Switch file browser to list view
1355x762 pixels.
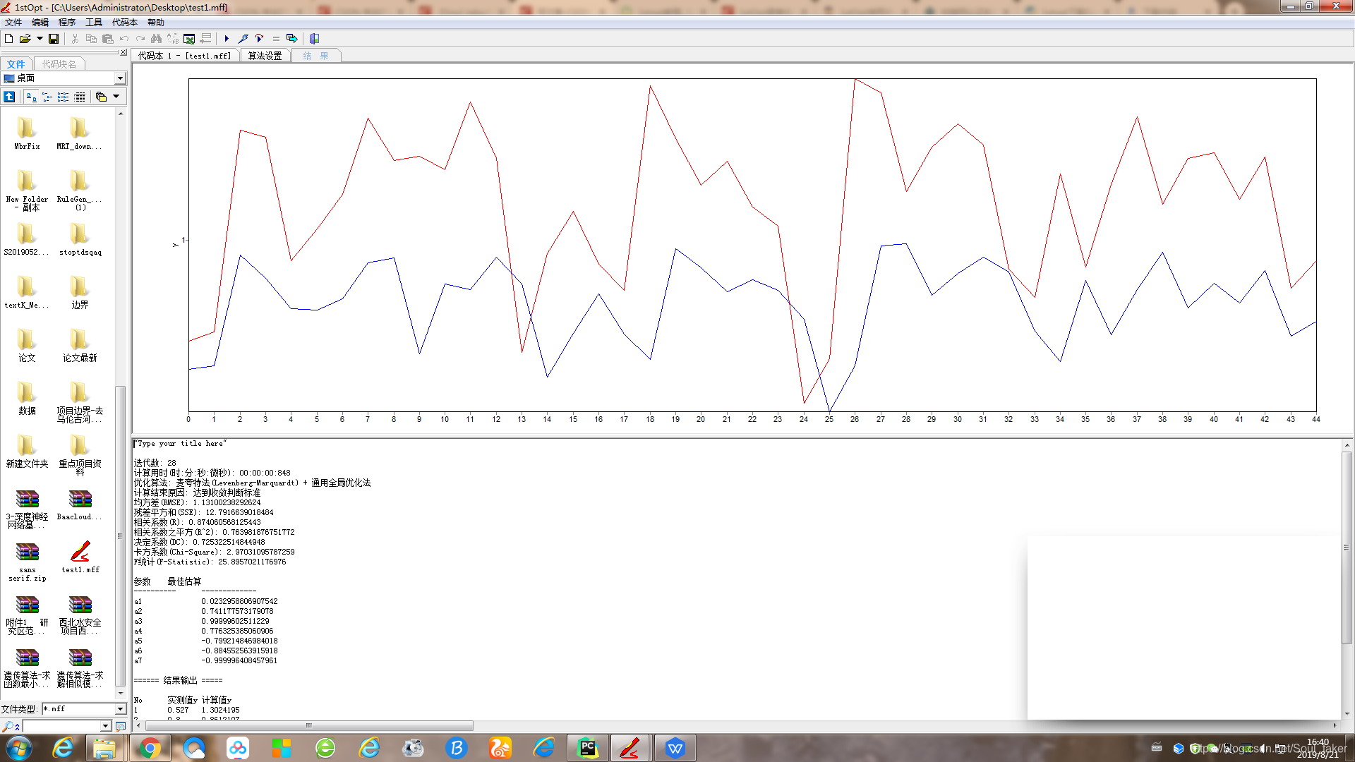(63, 97)
